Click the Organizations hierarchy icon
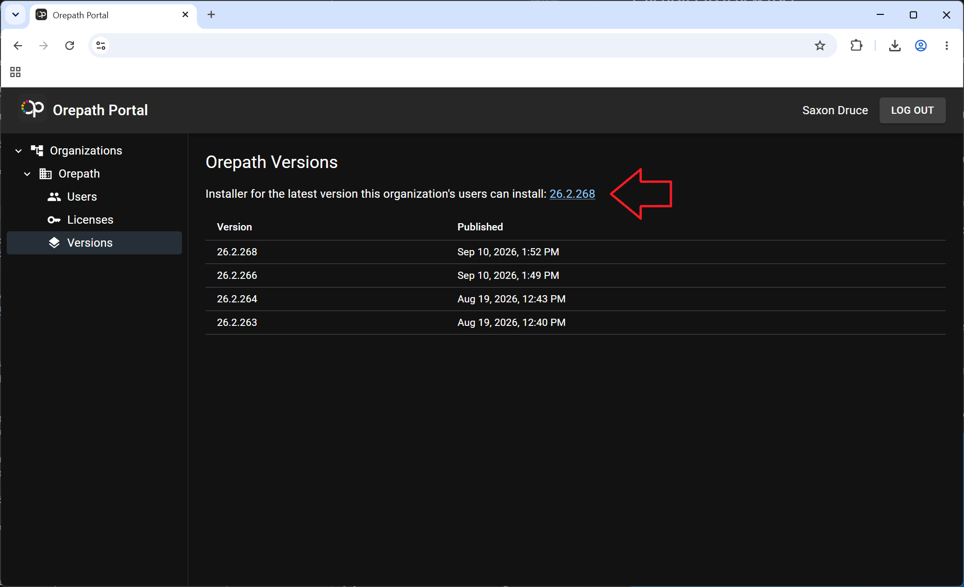Image resolution: width=964 pixels, height=587 pixels. click(x=37, y=151)
